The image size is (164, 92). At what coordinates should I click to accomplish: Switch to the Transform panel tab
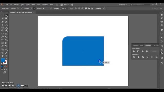(x=136, y=45)
